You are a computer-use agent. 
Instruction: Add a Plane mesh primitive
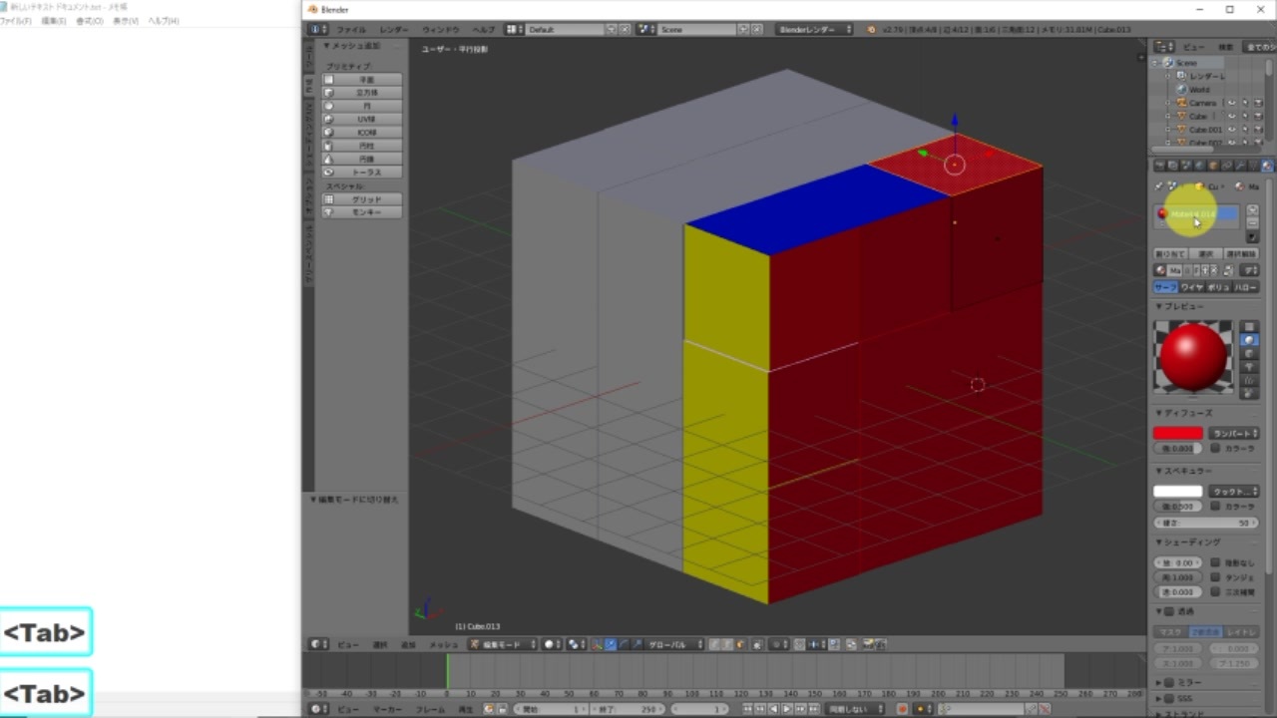pos(362,80)
